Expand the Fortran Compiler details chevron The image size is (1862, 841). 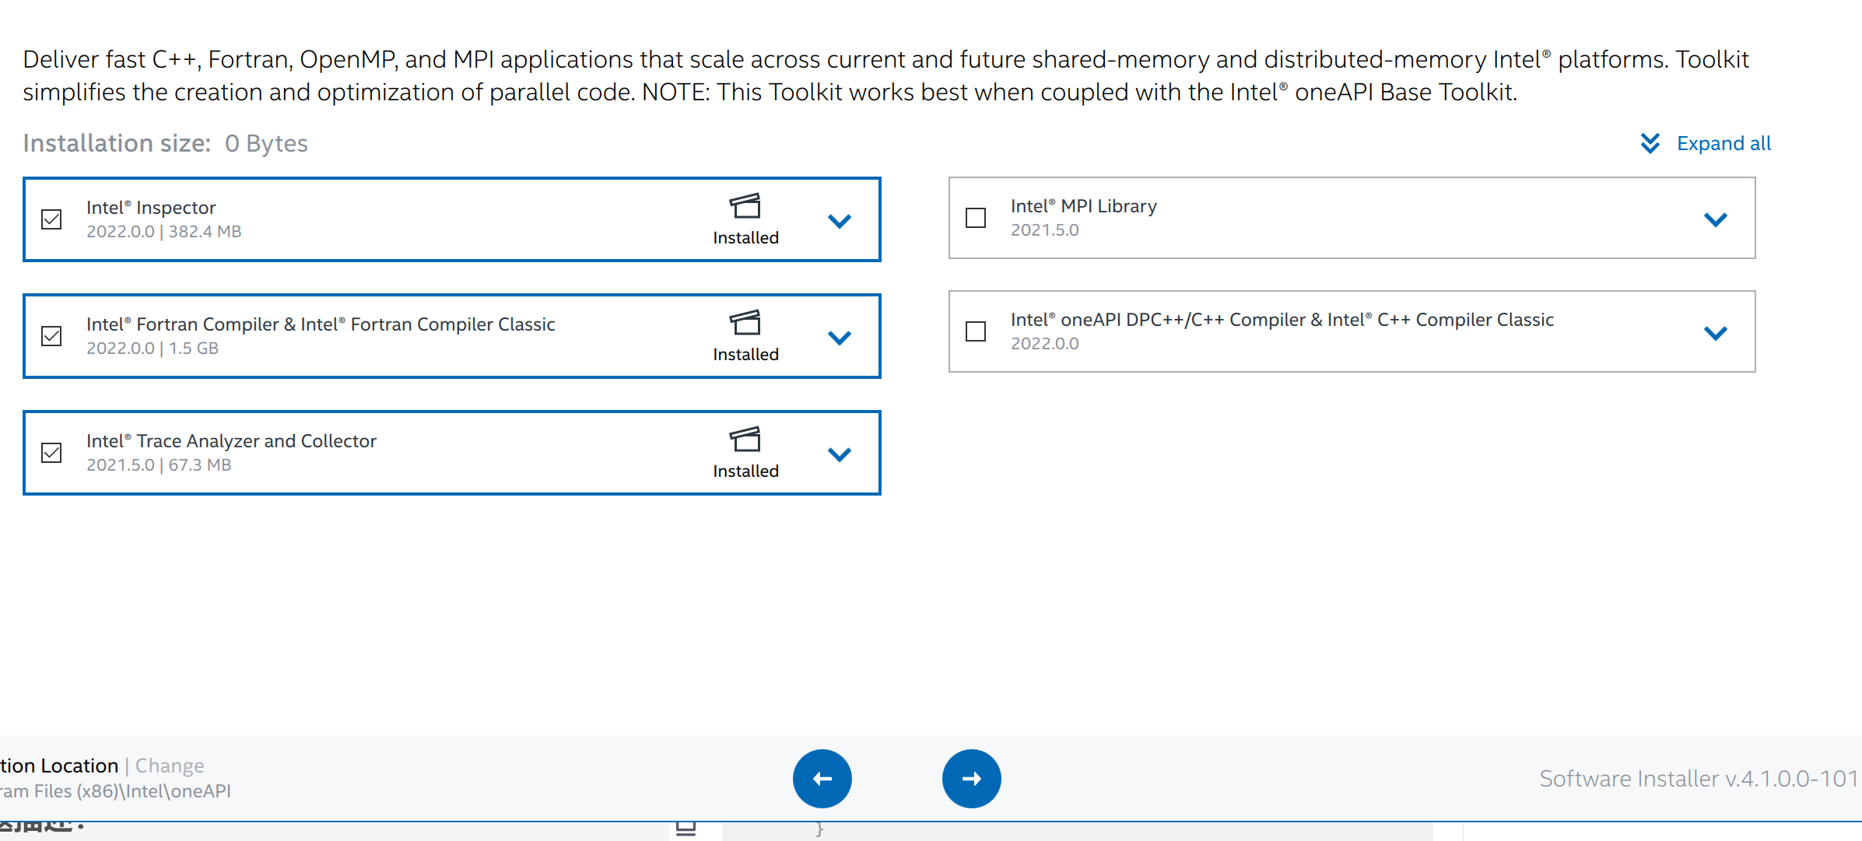click(x=840, y=338)
